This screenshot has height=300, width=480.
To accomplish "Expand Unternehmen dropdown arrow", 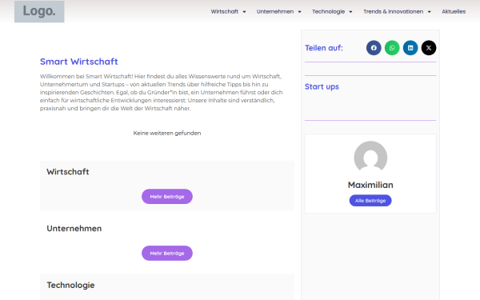I will pos(300,12).
